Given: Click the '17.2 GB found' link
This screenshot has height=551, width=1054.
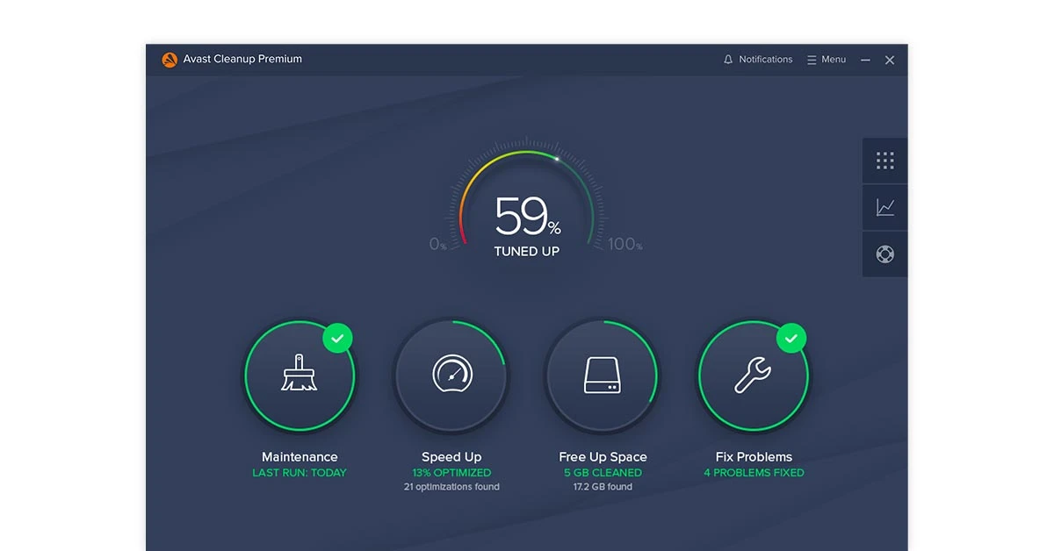Looking at the screenshot, I should click(x=603, y=486).
